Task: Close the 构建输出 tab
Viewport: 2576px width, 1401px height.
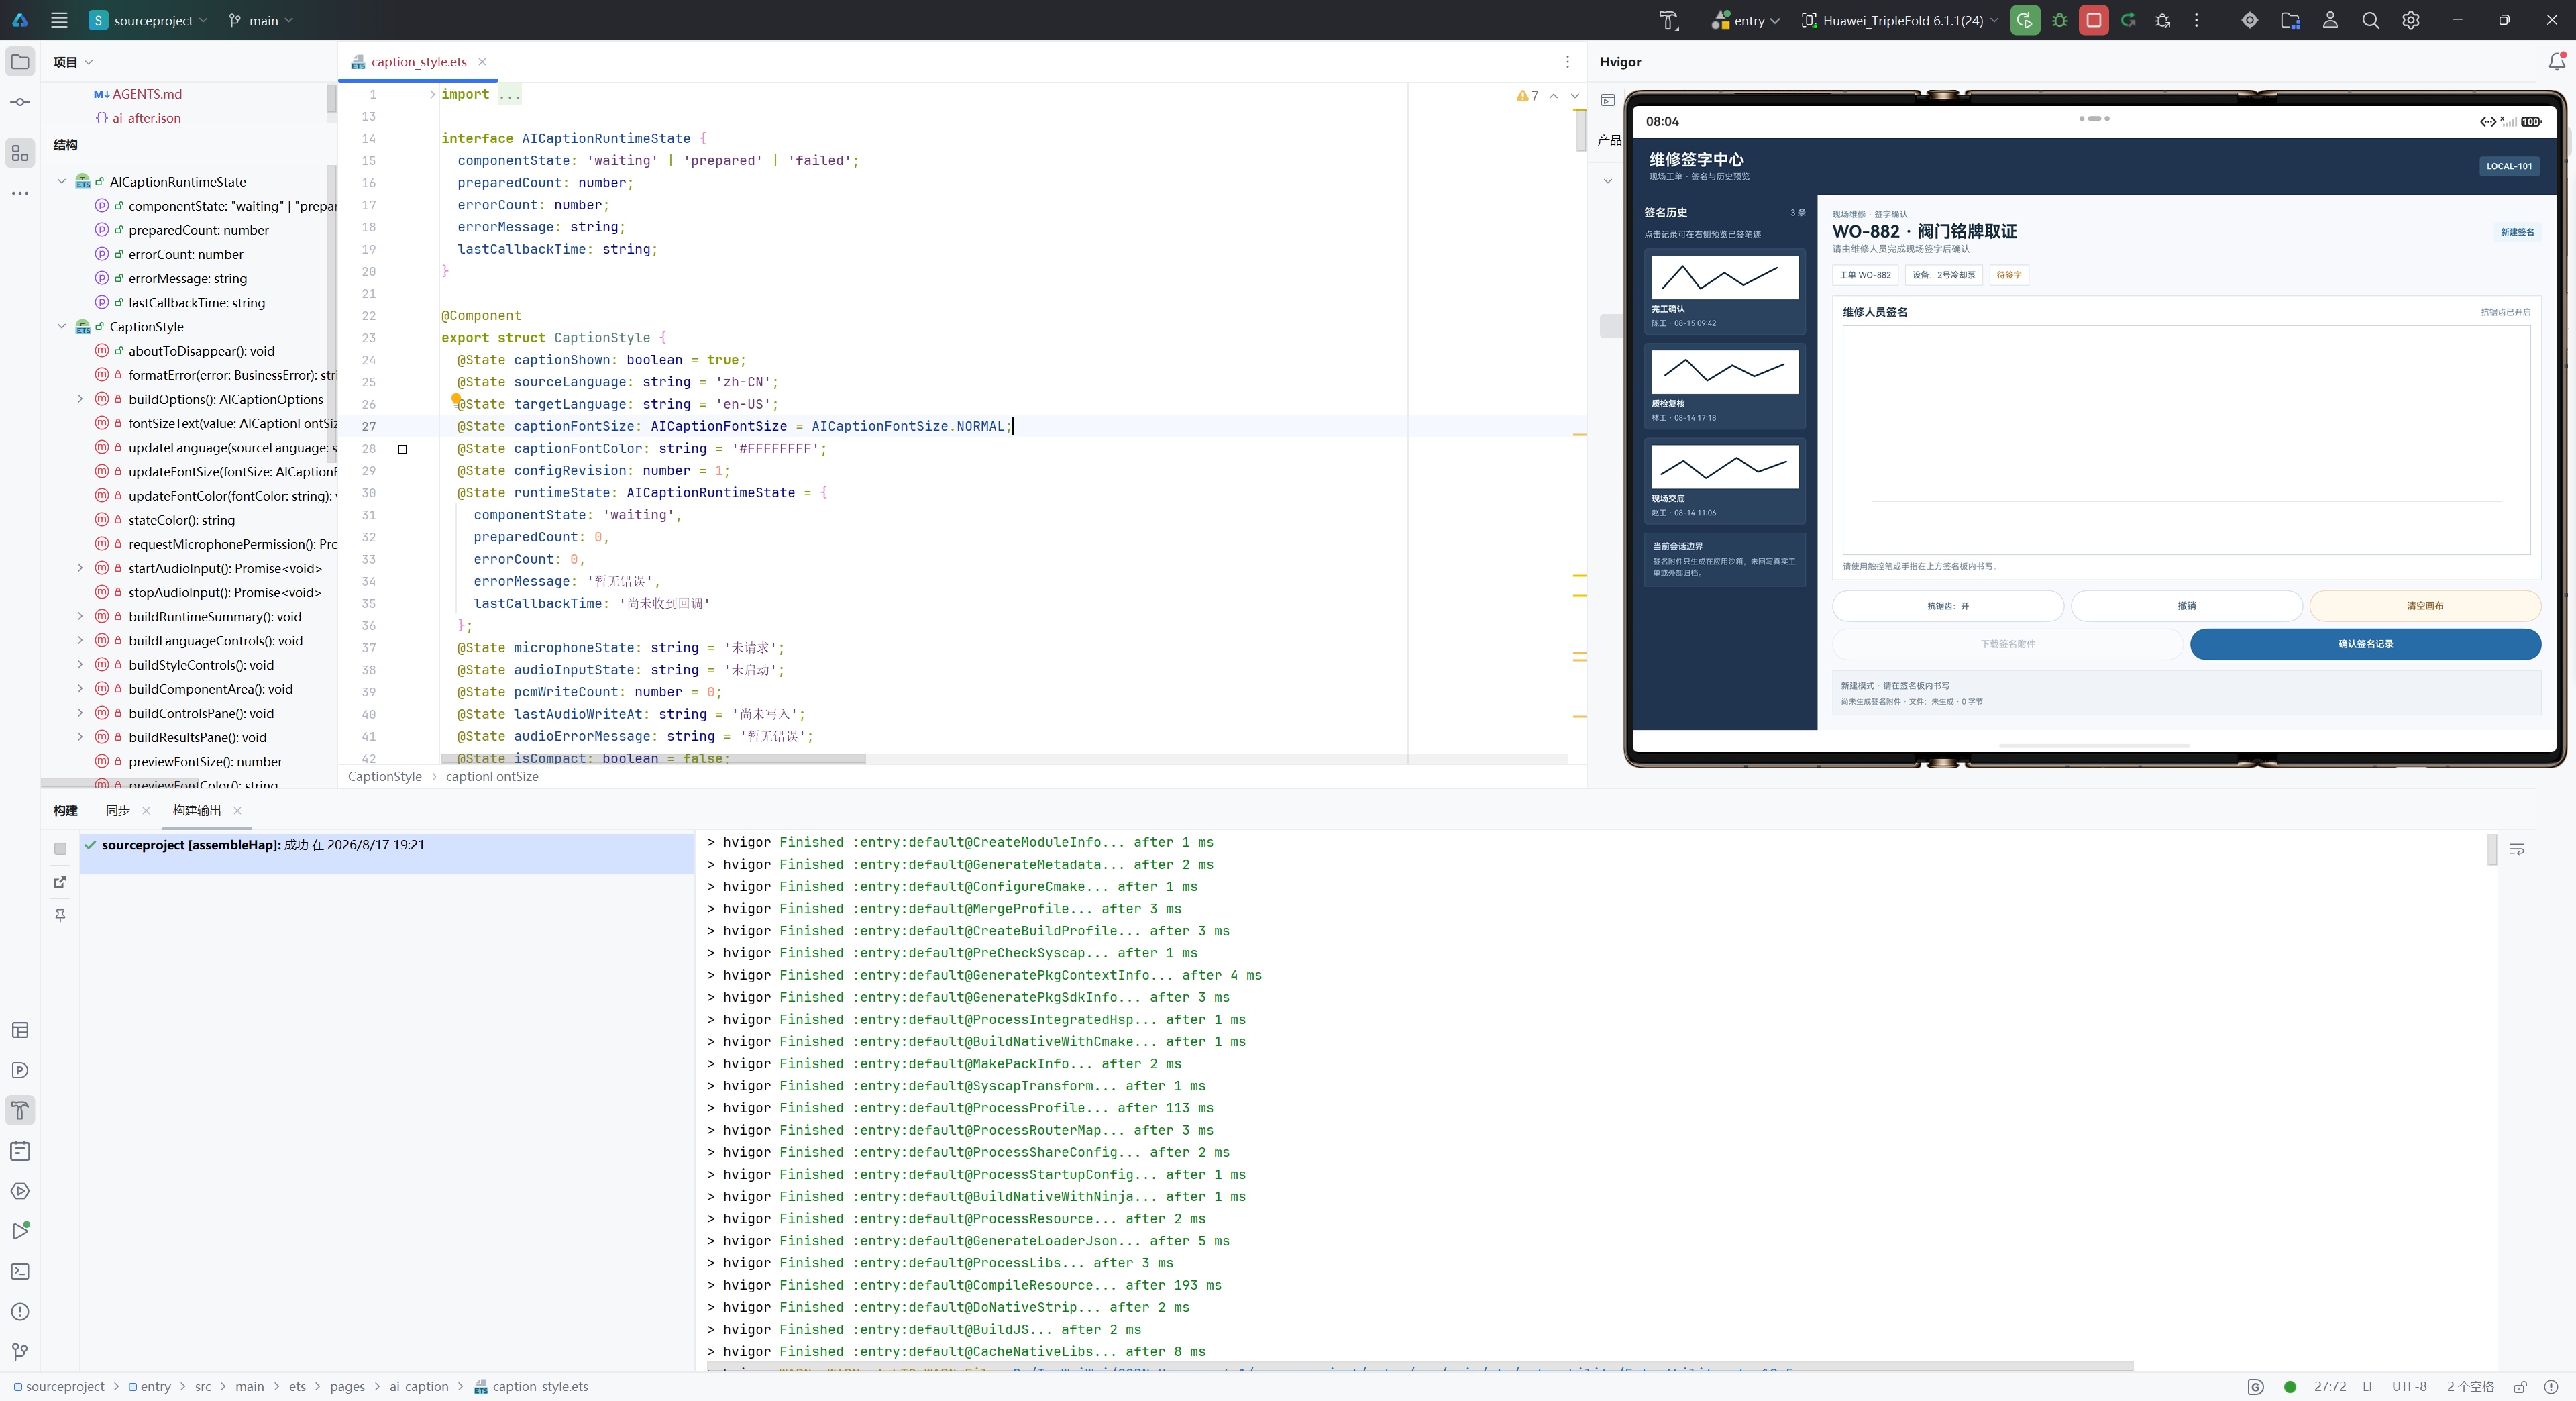Action: (x=237, y=811)
